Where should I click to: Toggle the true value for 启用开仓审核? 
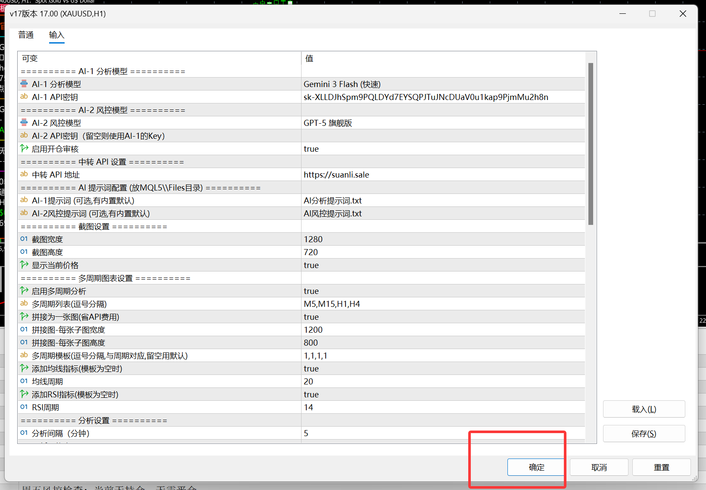[311, 149]
